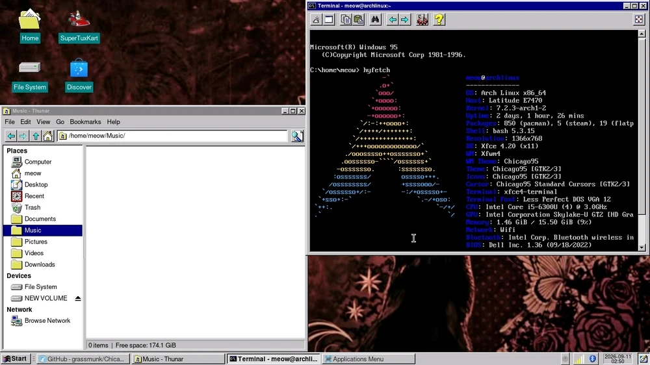Click Wi-Fi signal tray icon
Screen dimensions: 650x365
pyautogui.click(x=578, y=359)
